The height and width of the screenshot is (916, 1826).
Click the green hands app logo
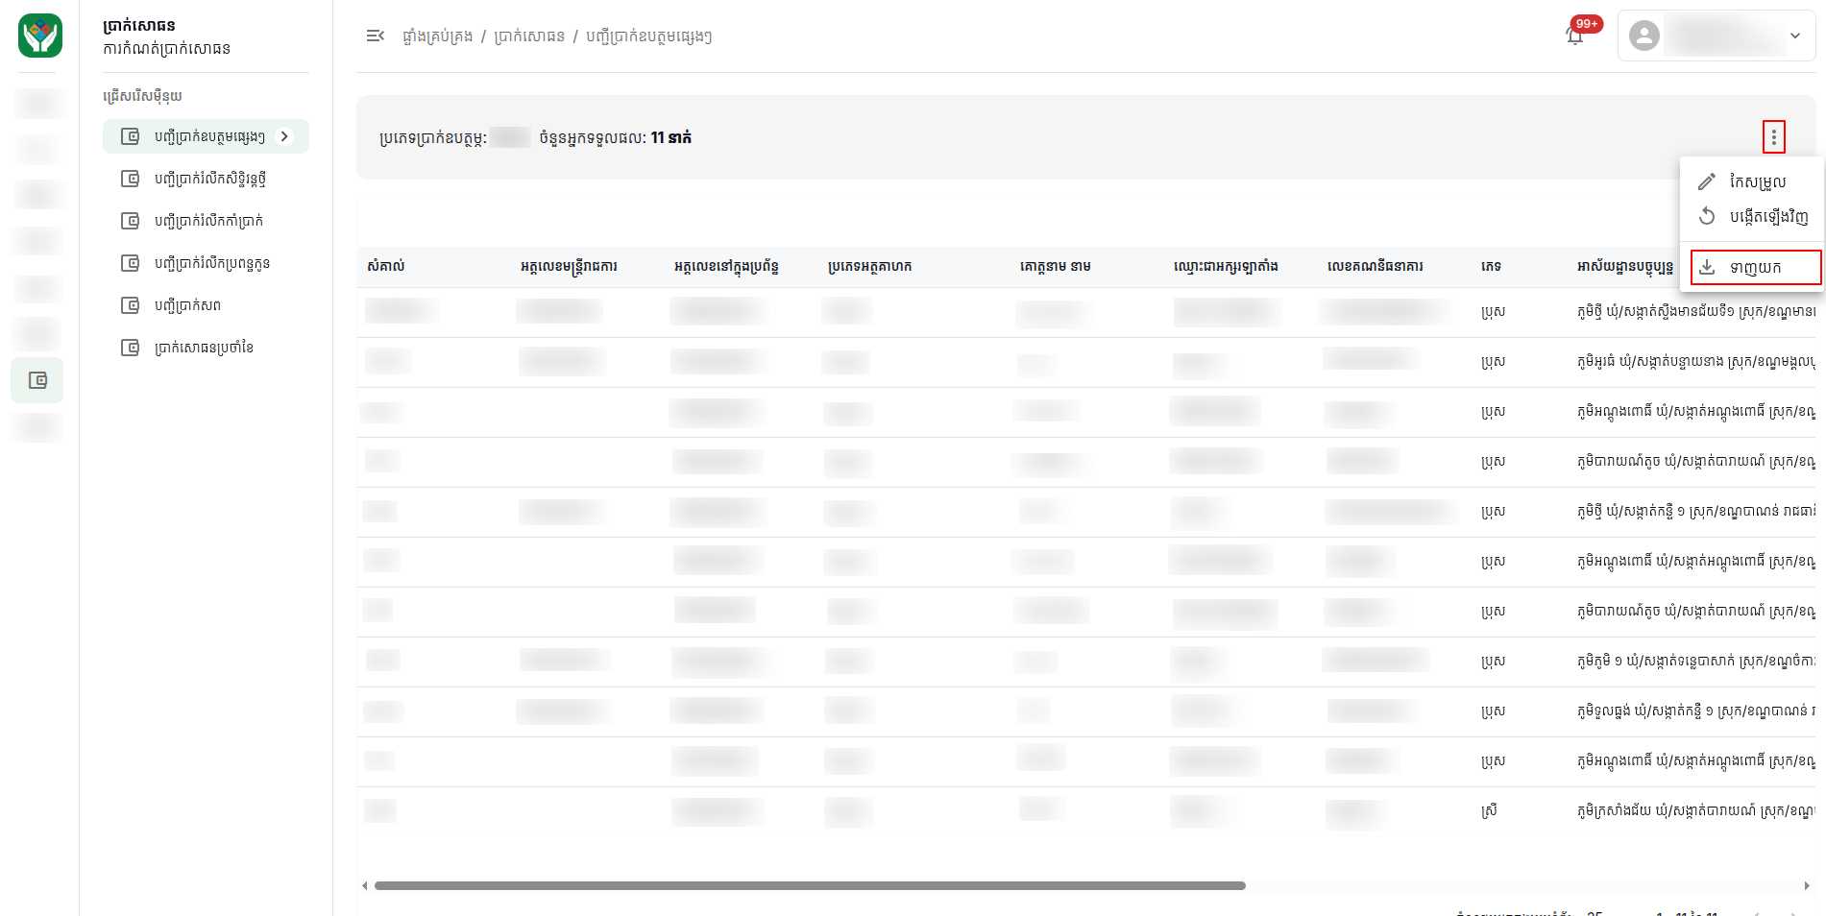(40, 36)
